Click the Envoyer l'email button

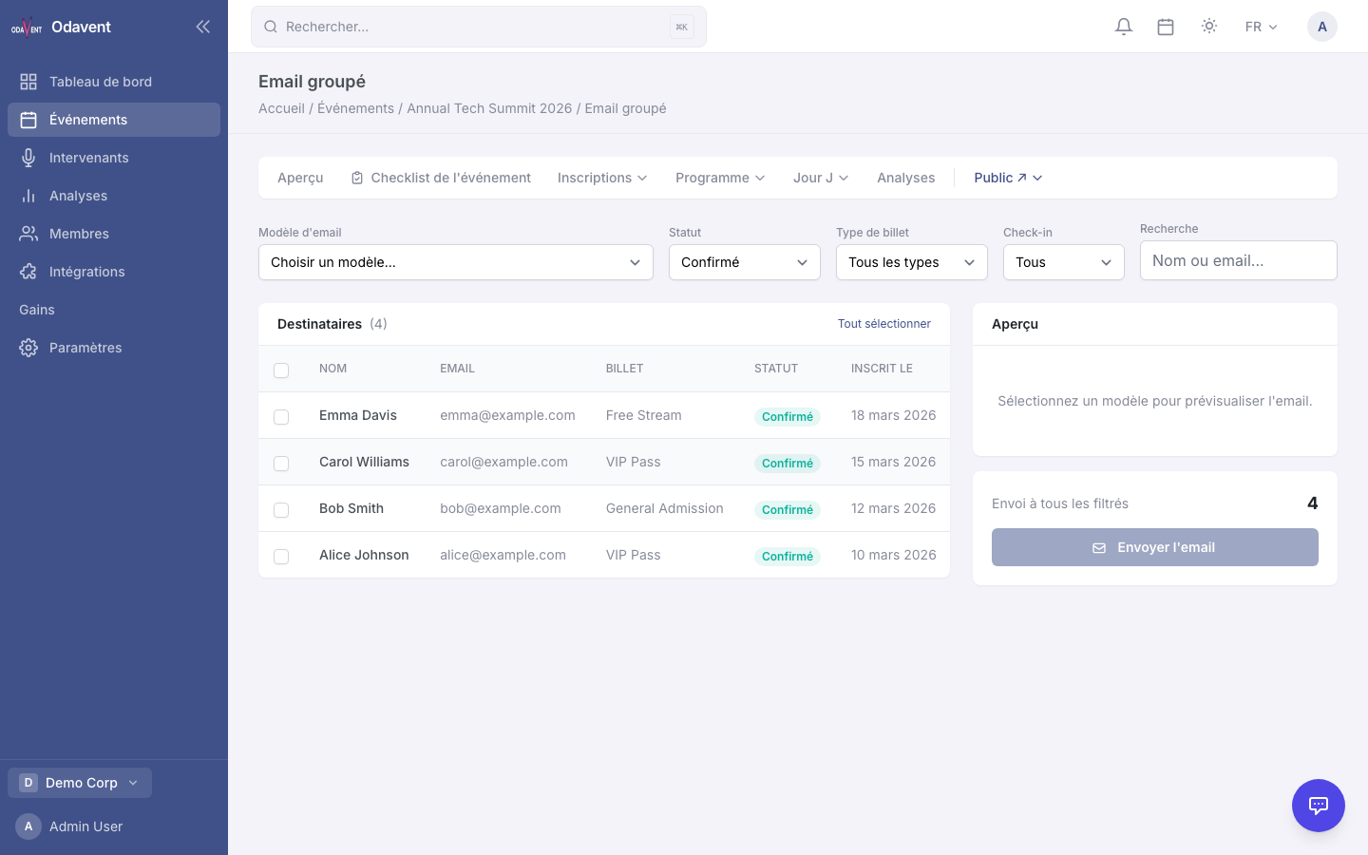point(1155,547)
